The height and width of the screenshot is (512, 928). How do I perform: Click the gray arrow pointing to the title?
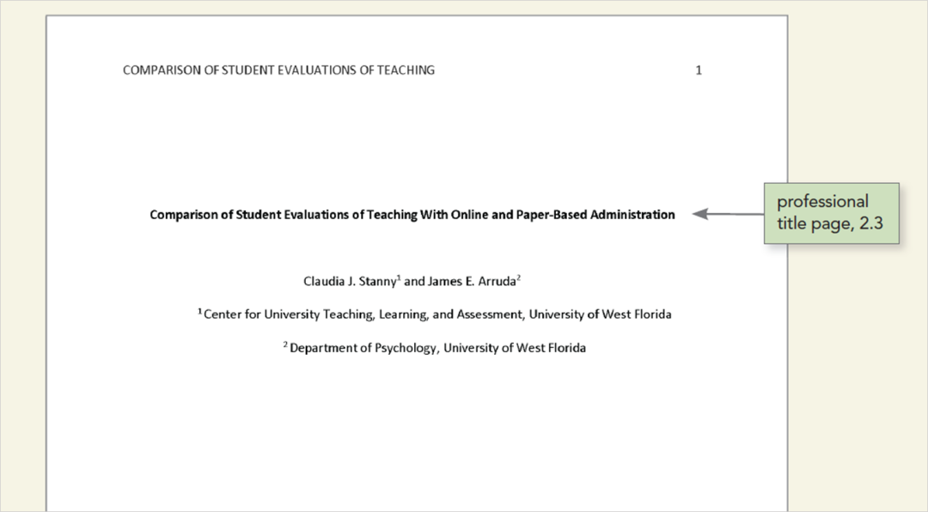(x=727, y=214)
